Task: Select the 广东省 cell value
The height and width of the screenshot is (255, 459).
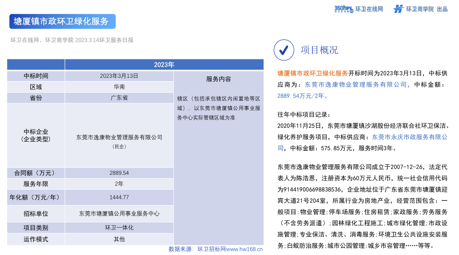Action: click(119, 98)
